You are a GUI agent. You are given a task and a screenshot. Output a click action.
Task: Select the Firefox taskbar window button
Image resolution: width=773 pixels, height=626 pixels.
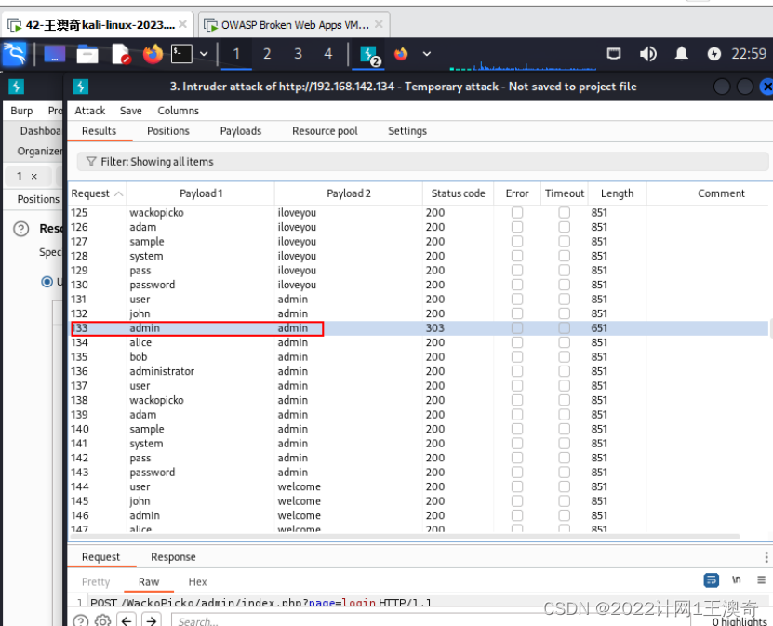coord(401,54)
